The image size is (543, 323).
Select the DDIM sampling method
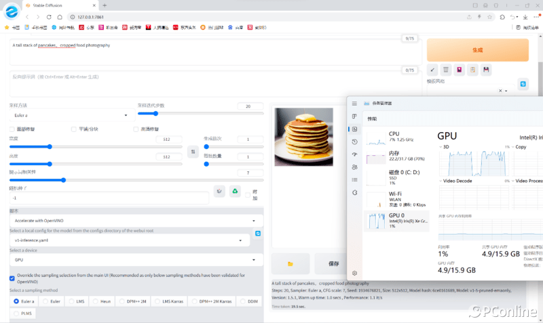pos(248,301)
